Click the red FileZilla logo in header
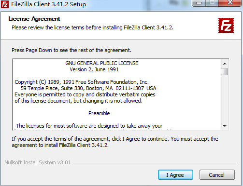This screenshot has width=243, height=186. (226, 26)
